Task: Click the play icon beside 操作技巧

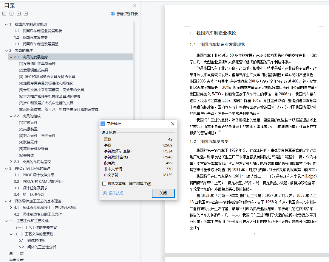Action: click(105, 193)
